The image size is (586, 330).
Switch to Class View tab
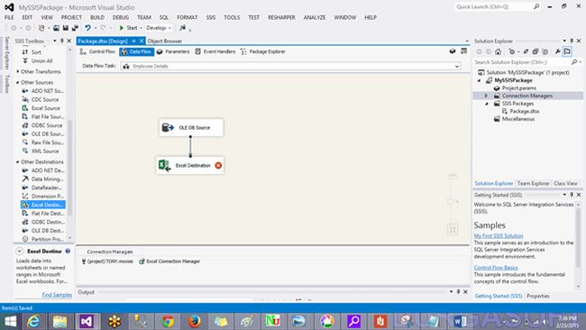(565, 184)
